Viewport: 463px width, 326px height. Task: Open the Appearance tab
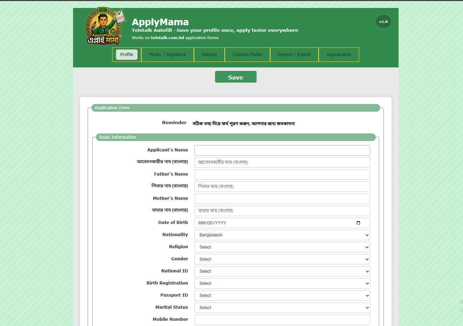(339, 55)
